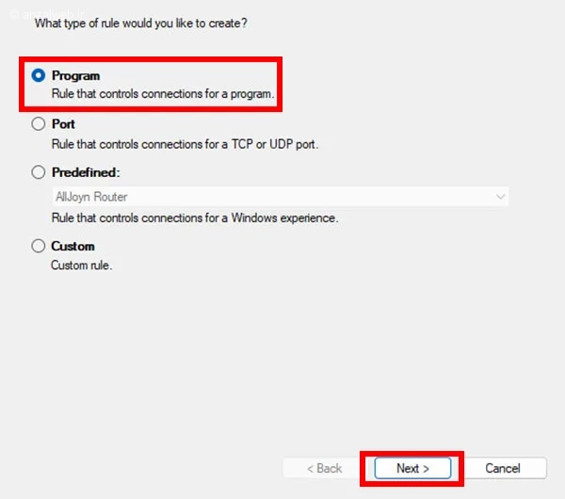Click the bold "Port" label text

pos(63,123)
